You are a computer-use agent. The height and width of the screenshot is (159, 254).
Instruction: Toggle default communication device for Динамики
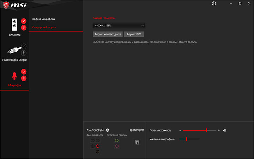24,28
